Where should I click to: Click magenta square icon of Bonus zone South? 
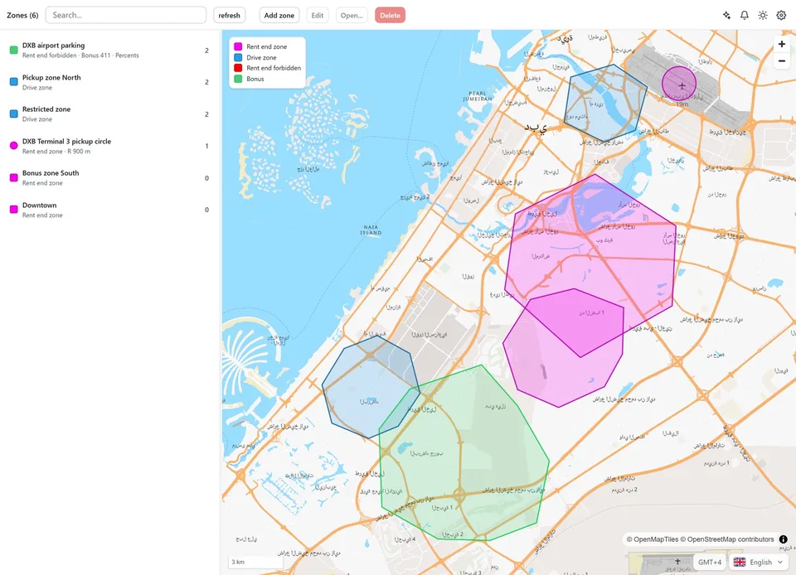(14, 177)
